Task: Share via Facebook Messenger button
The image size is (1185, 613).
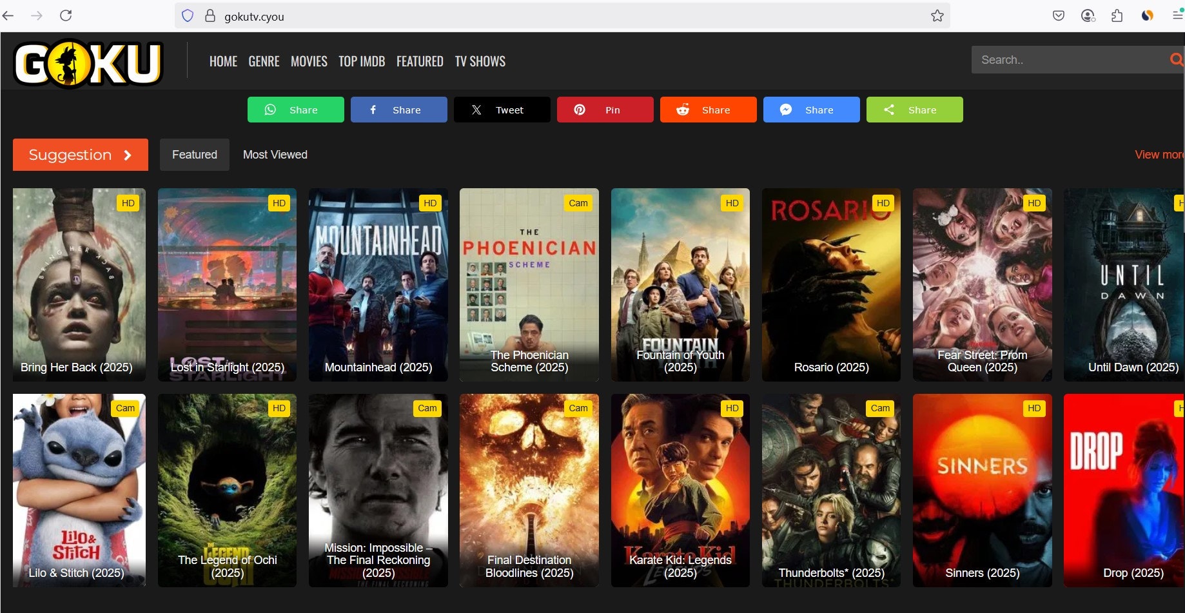Action: tap(811, 110)
